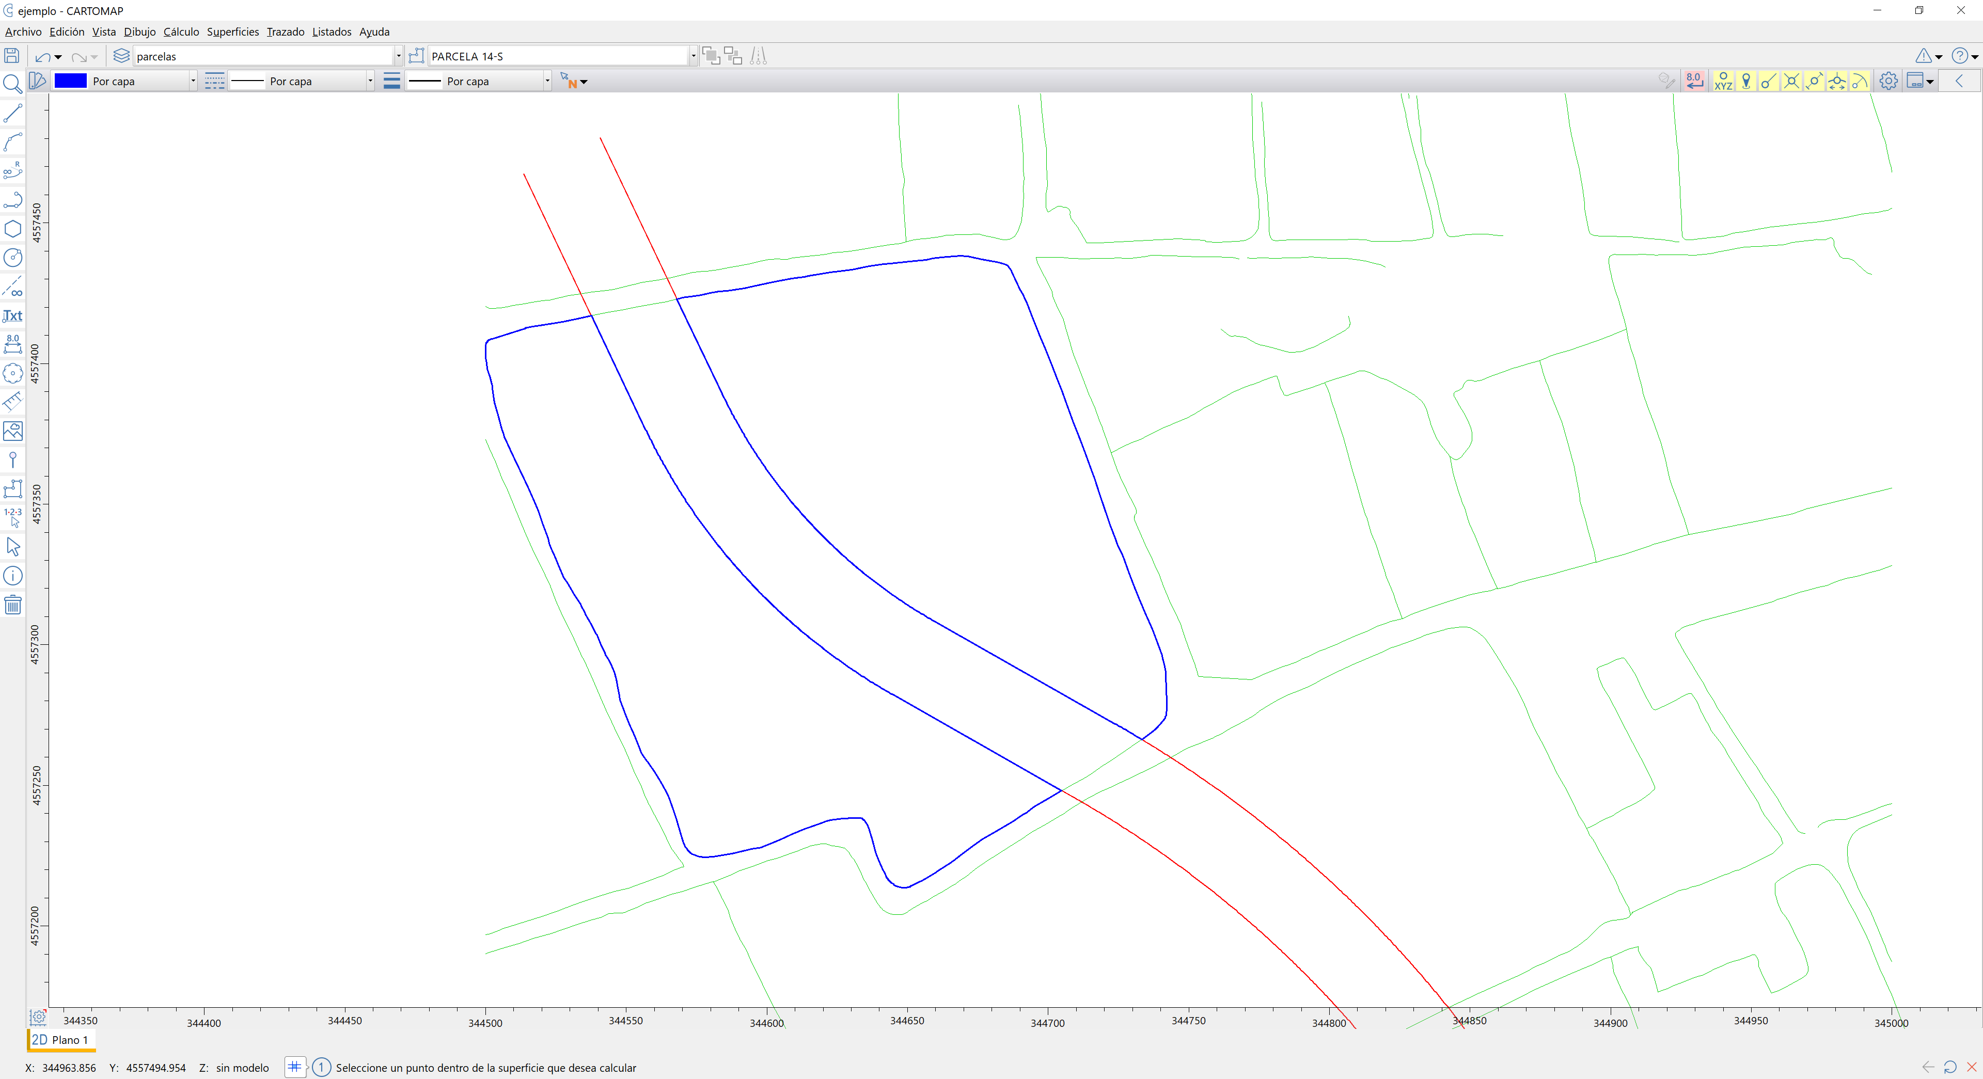Select the hexagon polygon tool
The width and height of the screenshot is (1983, 1079).
click(x=12, y=229)
